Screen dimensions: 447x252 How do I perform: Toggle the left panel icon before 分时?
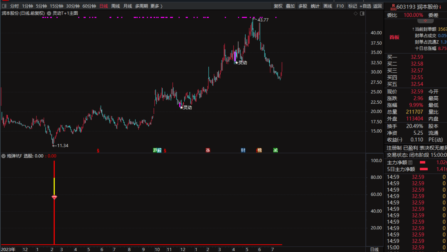(4, 6)
